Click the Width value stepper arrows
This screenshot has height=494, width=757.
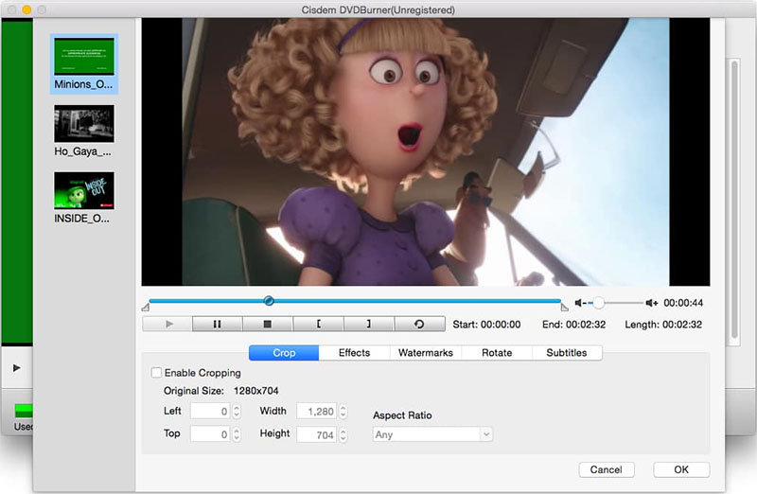[344, 412]
